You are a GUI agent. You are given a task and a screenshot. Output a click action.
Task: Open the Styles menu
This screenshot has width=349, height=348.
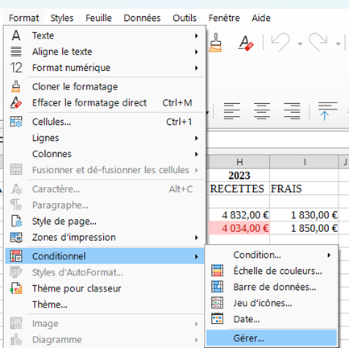pyautogui.click(x=62, y=18)
